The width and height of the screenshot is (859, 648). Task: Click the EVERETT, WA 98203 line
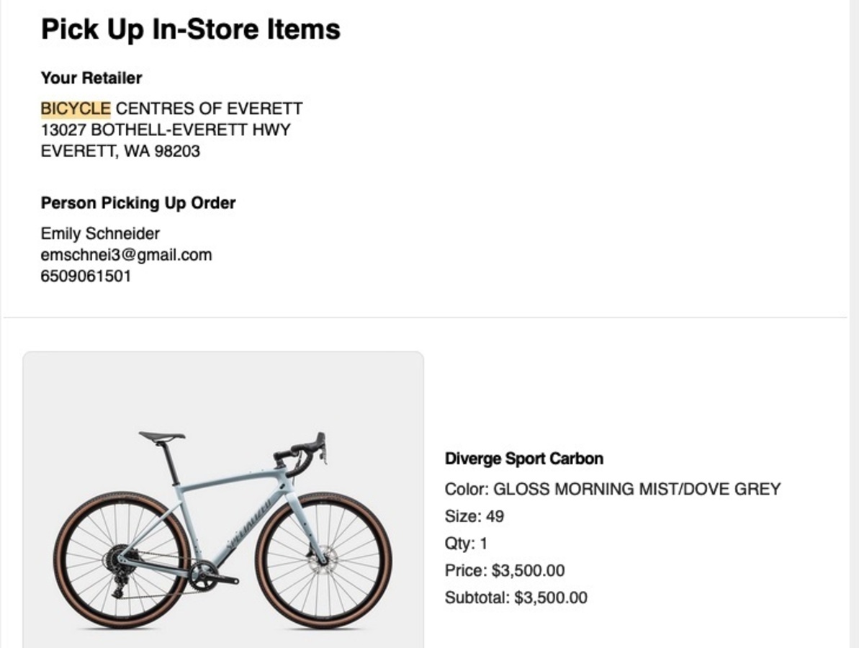(x=120, y=151)
